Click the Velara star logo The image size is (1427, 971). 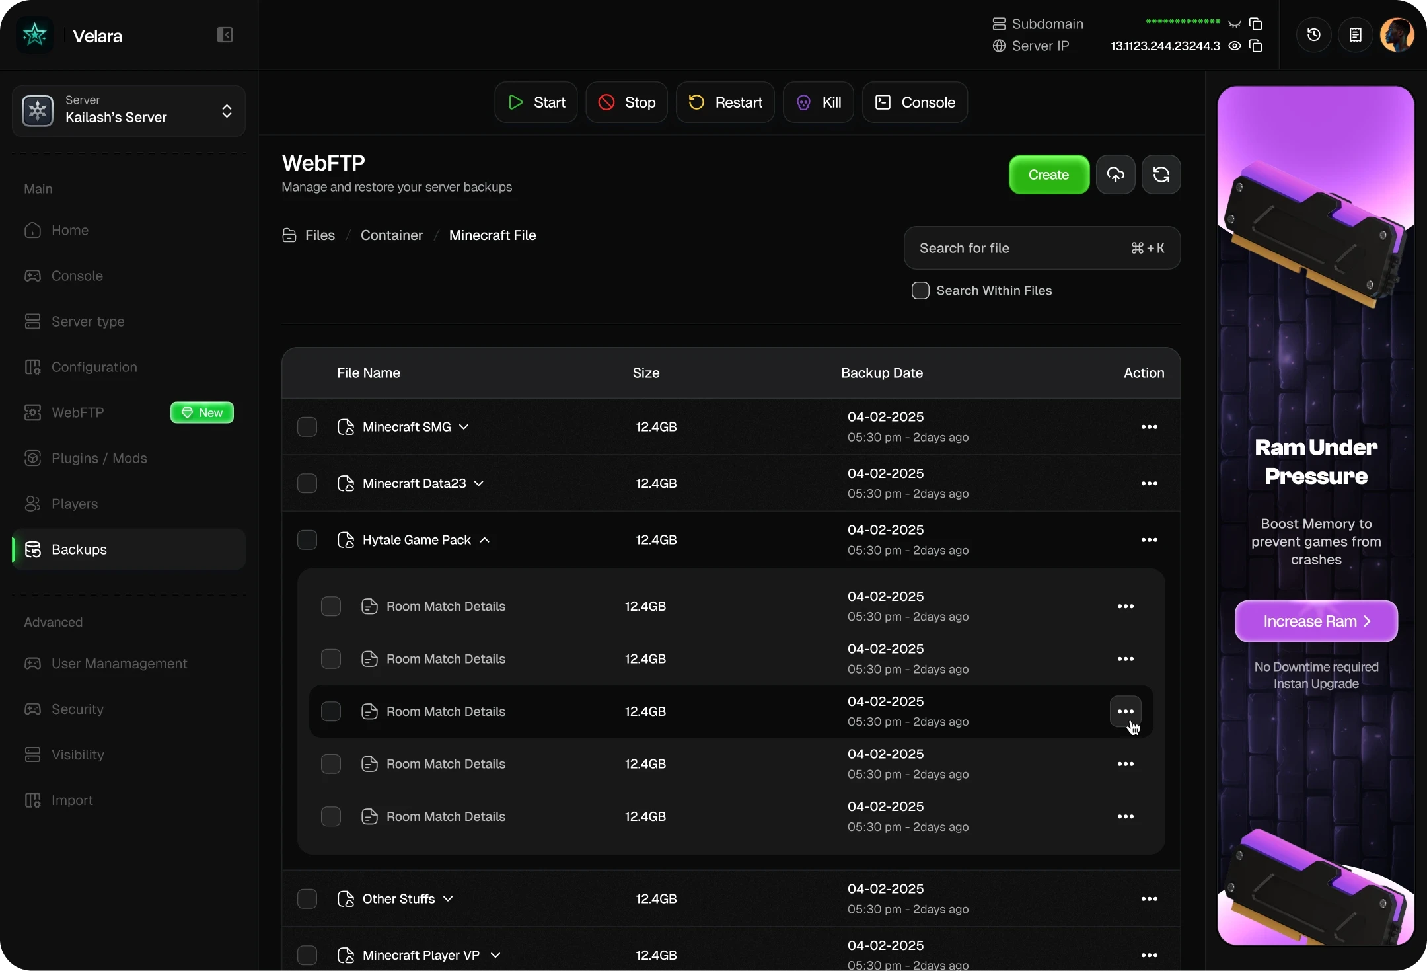[35, 35]
